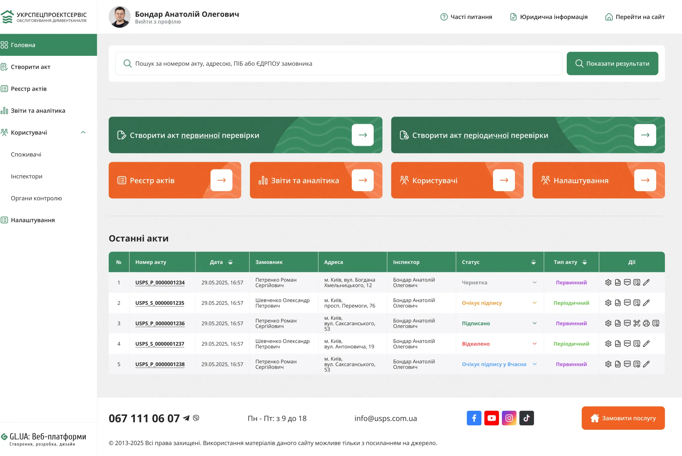
Task: Download PDF for act USPS_S_0000001237
Action: tap(618, 344)
